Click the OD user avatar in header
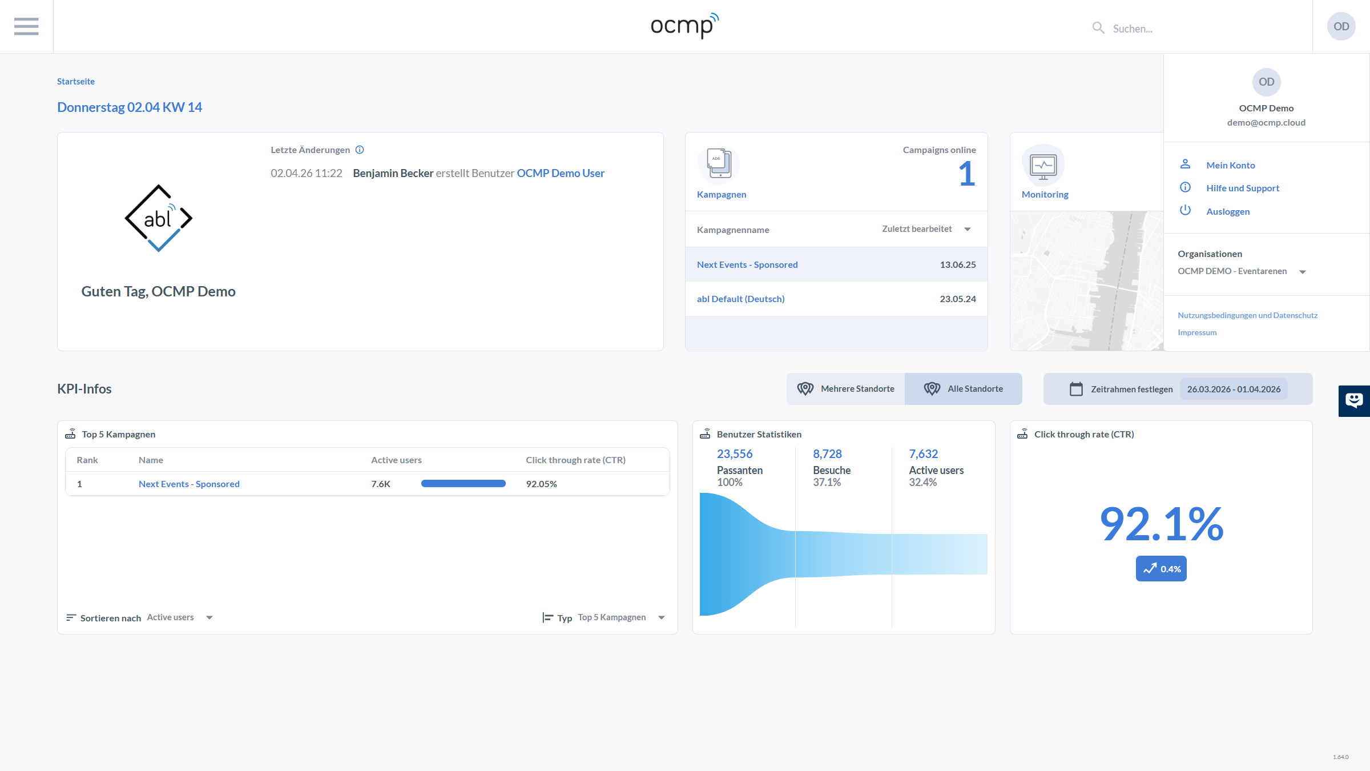 [1341, 26]
